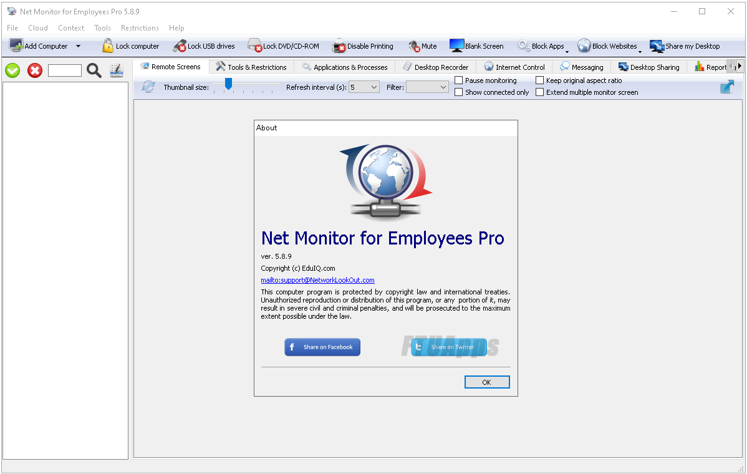This screenshot has width=747, height=474.
Task: Click the Share on Facebook button
Action: (x=322, y=347)
